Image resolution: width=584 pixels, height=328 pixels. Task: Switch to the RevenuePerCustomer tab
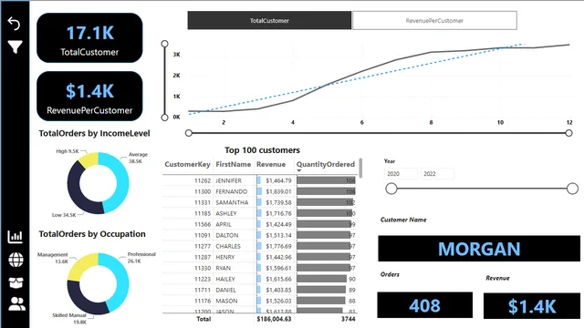click(434, 20)
